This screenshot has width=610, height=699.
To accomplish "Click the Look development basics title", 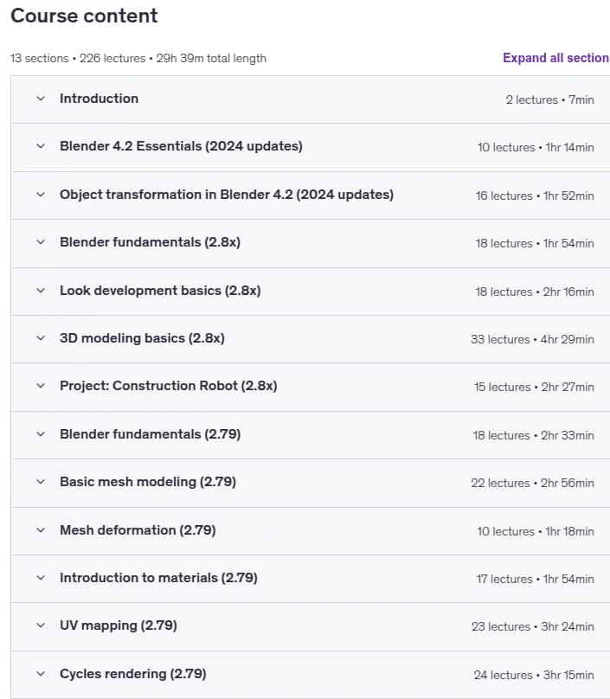I will coord(160,291).
